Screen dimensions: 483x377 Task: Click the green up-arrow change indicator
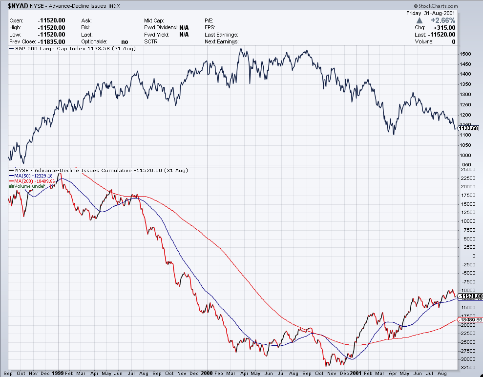420,21
